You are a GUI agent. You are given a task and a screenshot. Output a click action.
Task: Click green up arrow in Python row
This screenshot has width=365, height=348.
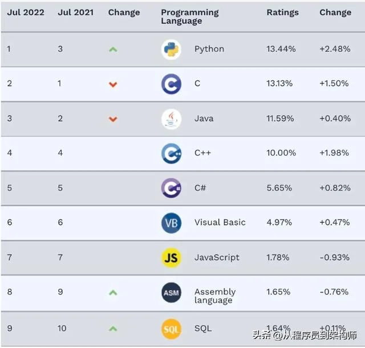(x=113, y=50)
